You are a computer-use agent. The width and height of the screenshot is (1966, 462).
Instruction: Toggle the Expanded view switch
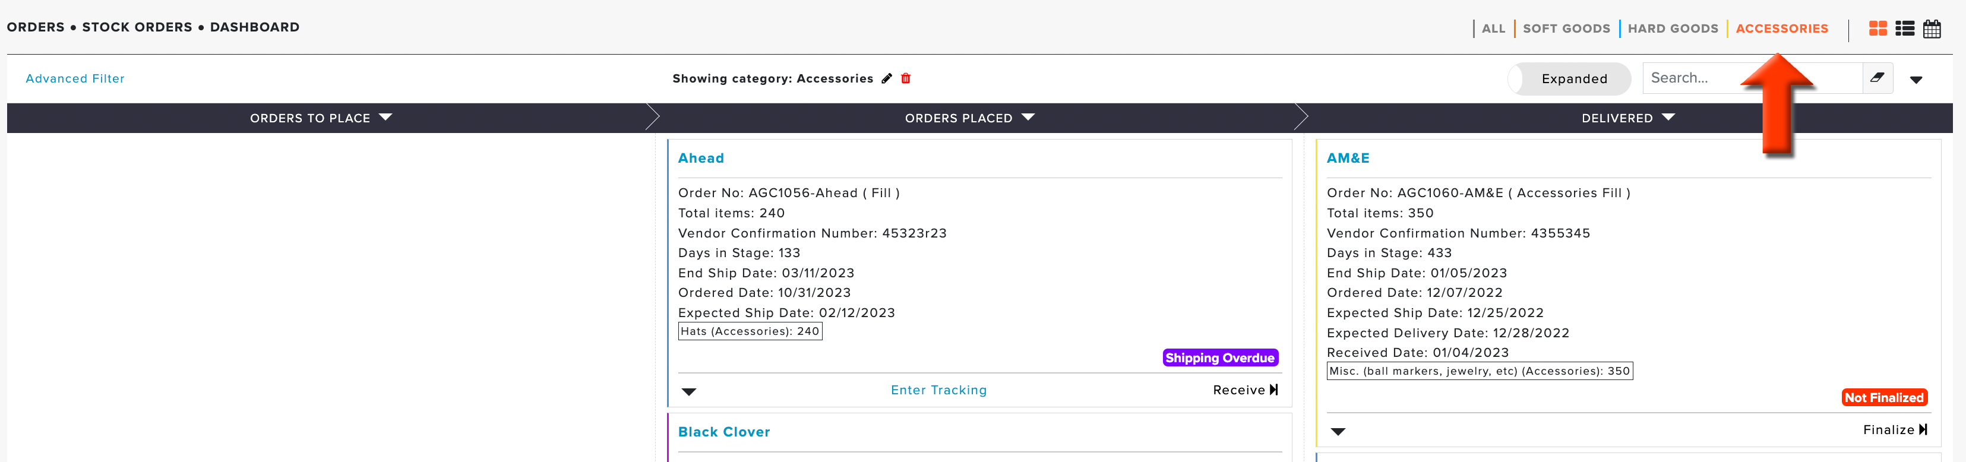click(x=1569, y=78)
